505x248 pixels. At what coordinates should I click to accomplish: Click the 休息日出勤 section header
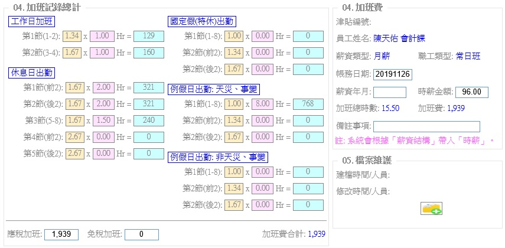click(x=31, y=73)
